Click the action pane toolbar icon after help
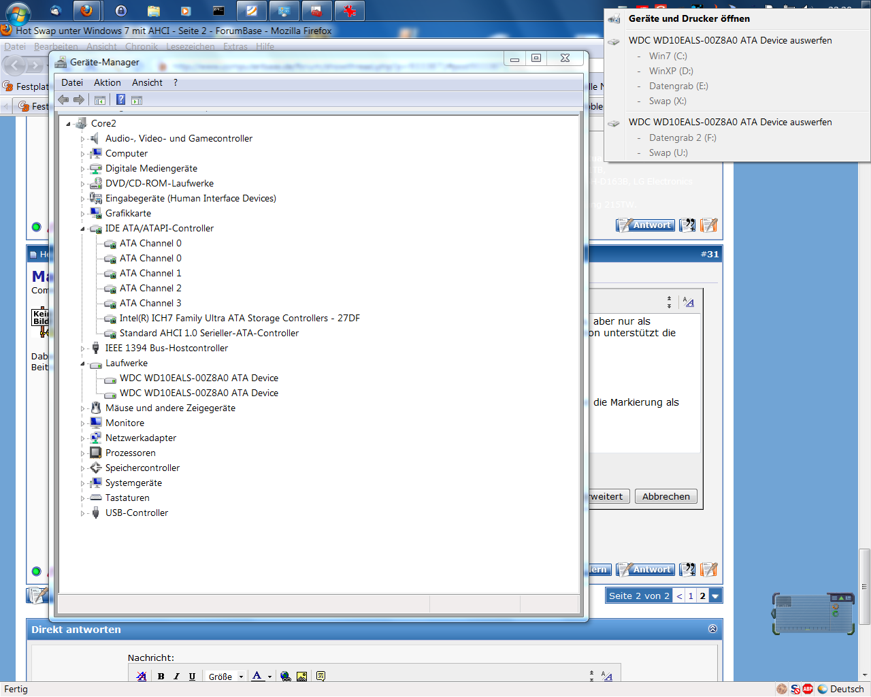 (137, 100)
